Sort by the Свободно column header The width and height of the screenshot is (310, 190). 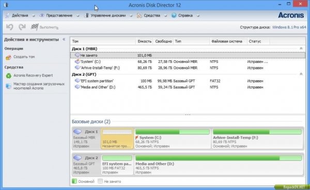click(163, 41)
